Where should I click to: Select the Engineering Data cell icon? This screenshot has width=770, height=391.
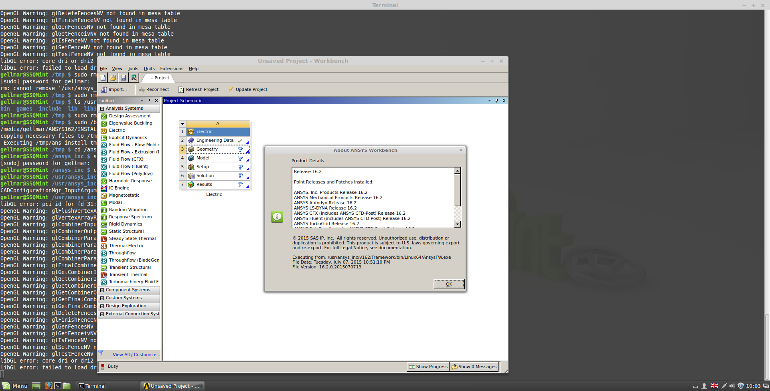point(191,141)
